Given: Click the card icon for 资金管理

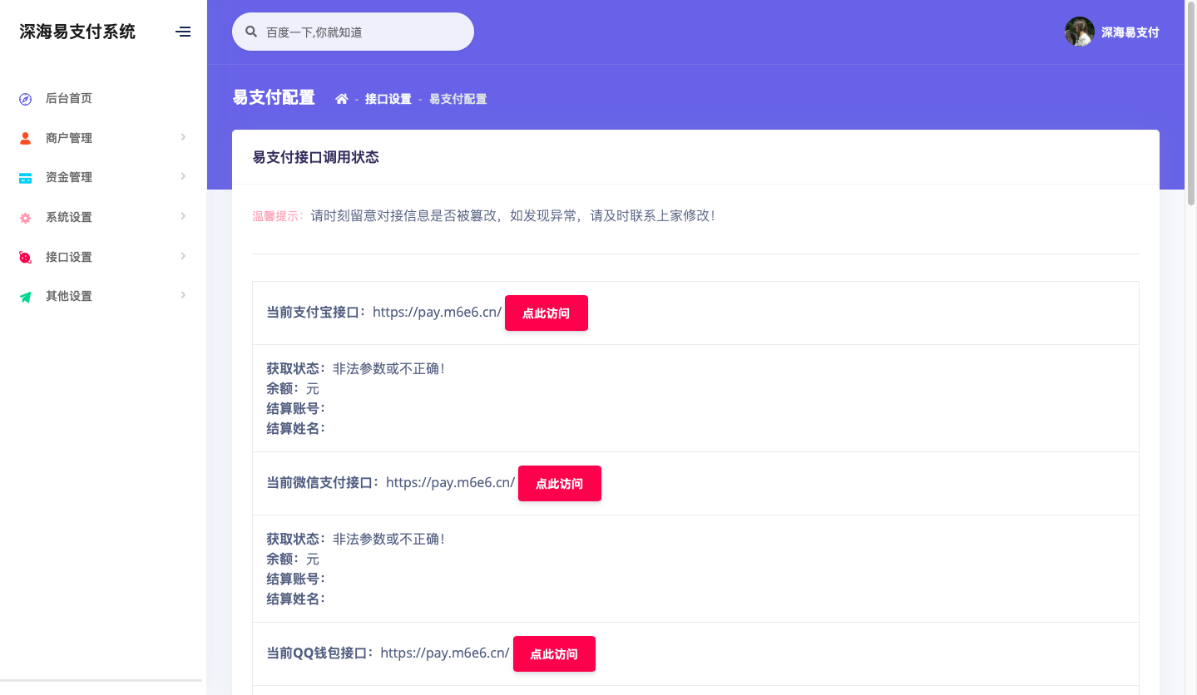Looking at the screenshot, I should point(25,178).
